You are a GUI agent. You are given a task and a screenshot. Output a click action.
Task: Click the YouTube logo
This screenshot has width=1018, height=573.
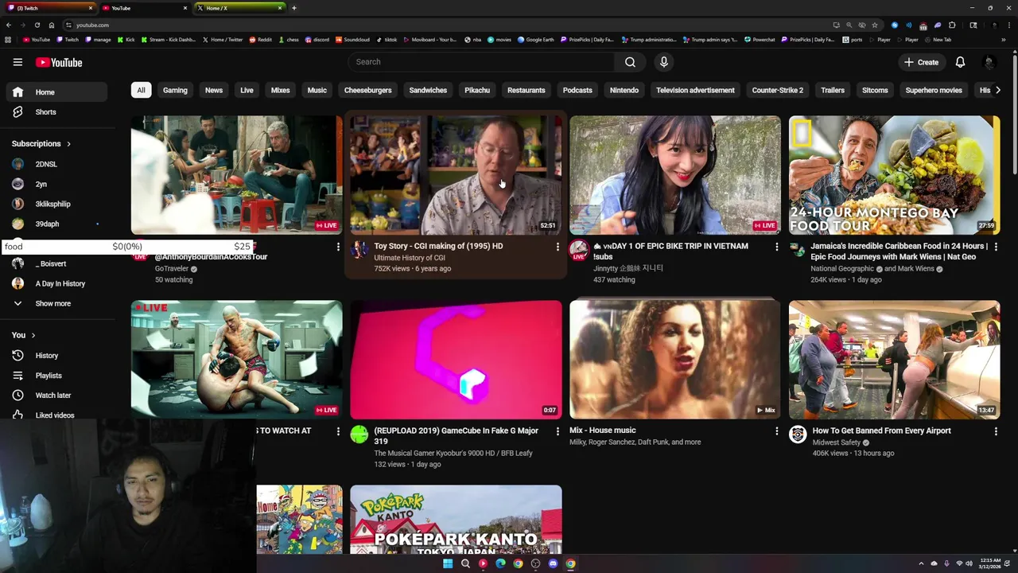point(59,62)
